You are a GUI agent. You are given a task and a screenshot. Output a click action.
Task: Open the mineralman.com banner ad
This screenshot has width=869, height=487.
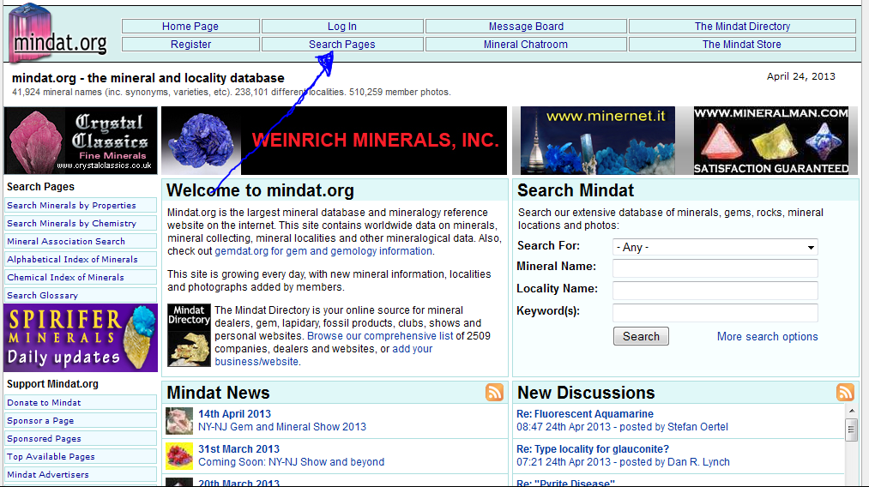click(x=770, y=141)
